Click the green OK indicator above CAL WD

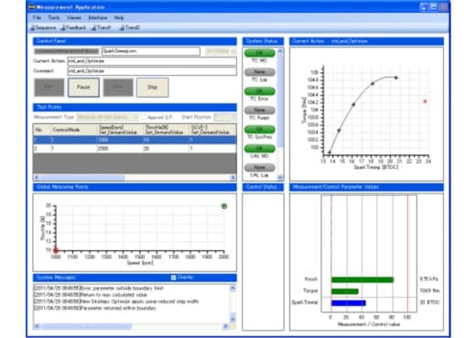point(259,148)
